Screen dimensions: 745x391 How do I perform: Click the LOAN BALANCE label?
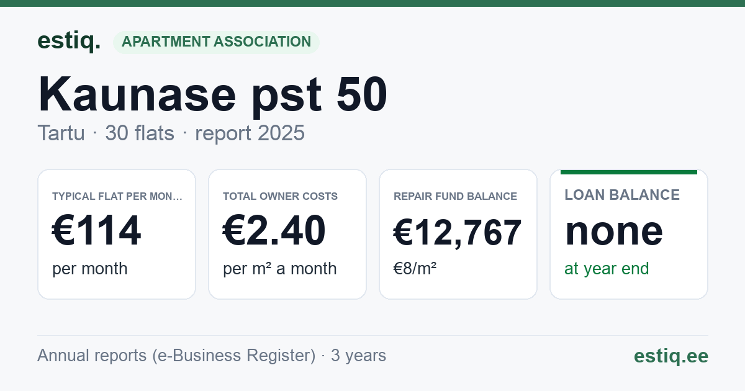coord(622,195)
